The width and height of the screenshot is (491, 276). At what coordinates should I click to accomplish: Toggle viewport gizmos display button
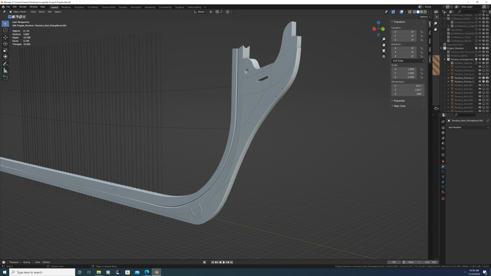393,12
